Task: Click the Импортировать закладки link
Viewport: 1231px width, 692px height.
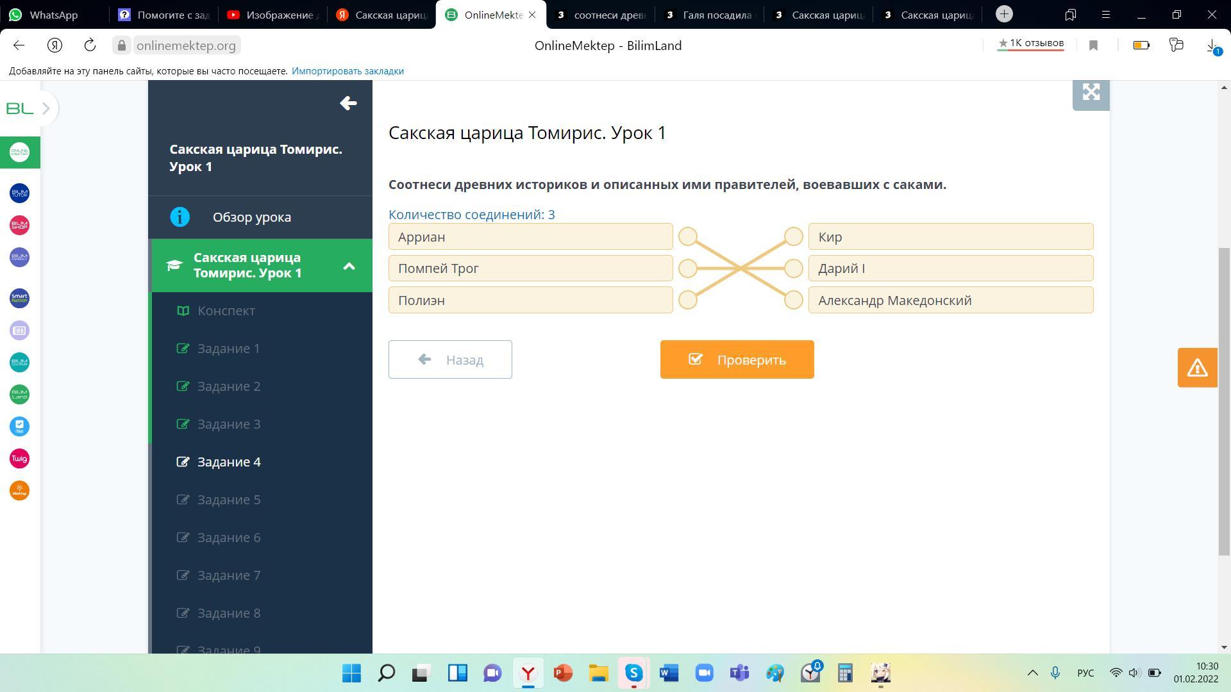Action: tap(348, 71)
